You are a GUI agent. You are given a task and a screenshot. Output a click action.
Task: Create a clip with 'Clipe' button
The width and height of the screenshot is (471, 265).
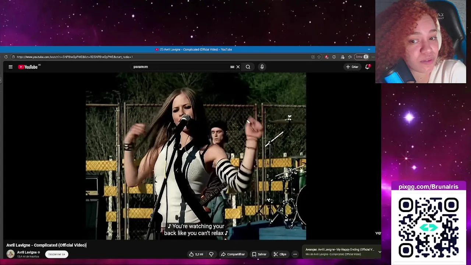point(280,254)
